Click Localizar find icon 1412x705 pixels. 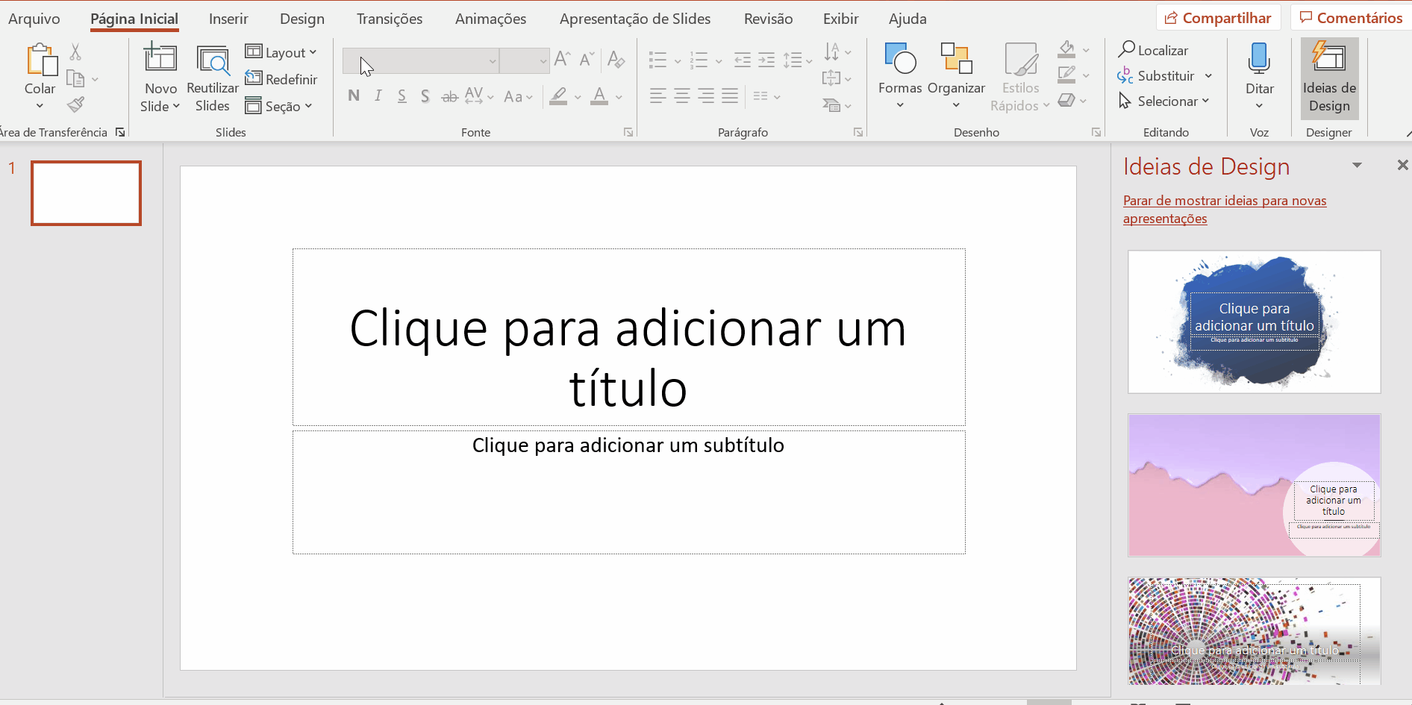coord(1153,50)
